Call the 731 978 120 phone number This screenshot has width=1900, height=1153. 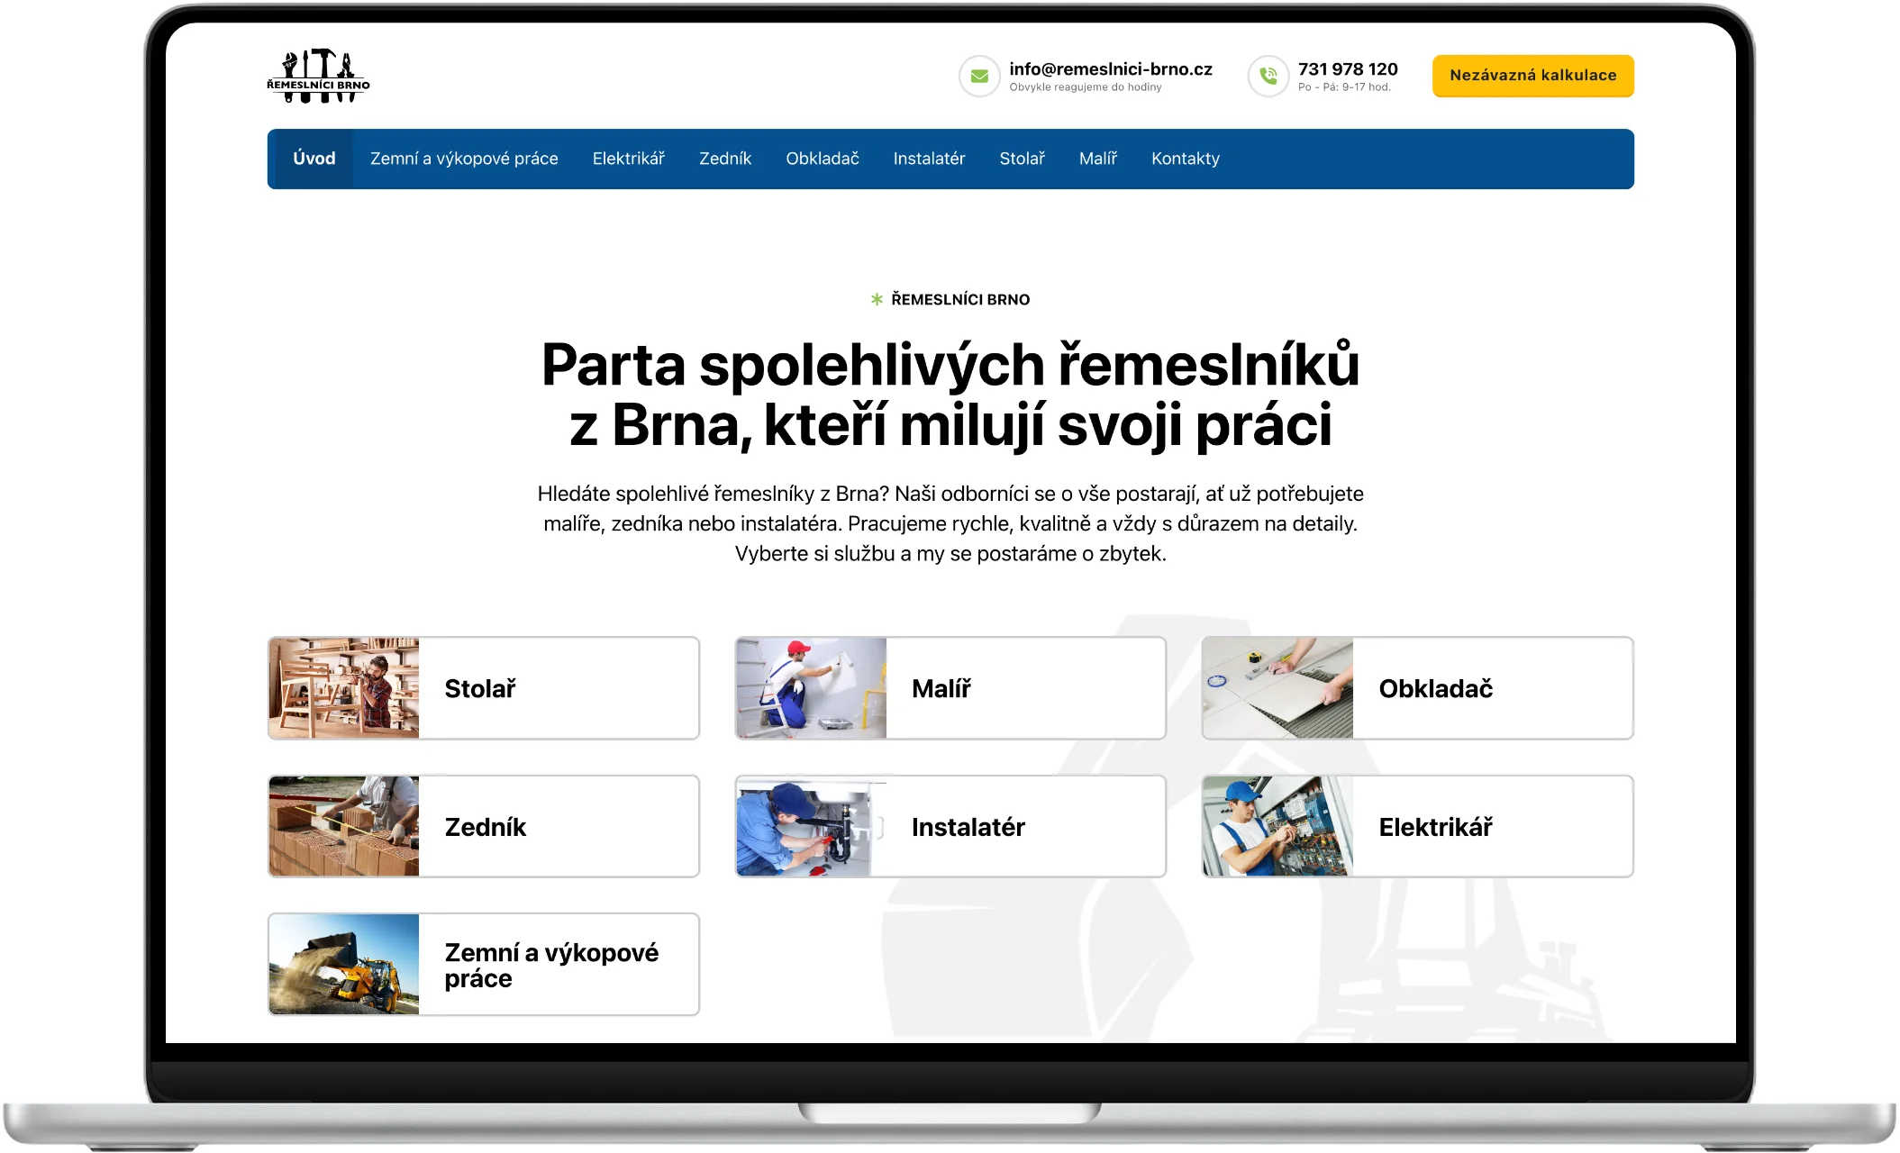pyautogui.click(x=1348, y=68)
